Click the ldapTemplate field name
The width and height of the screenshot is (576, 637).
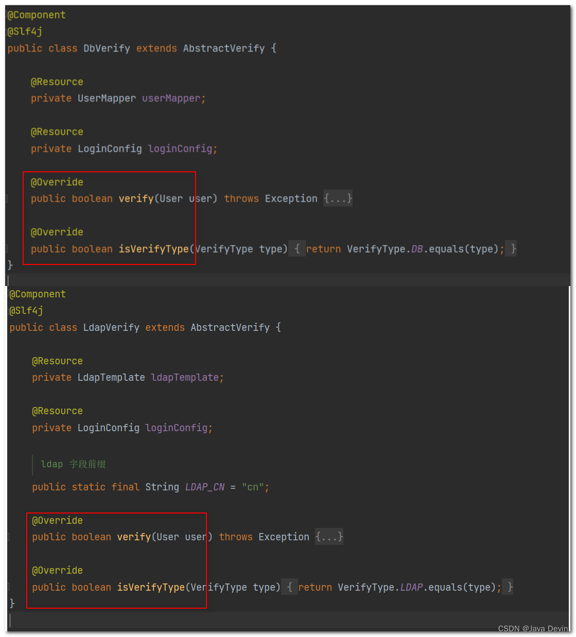(185, 378)
